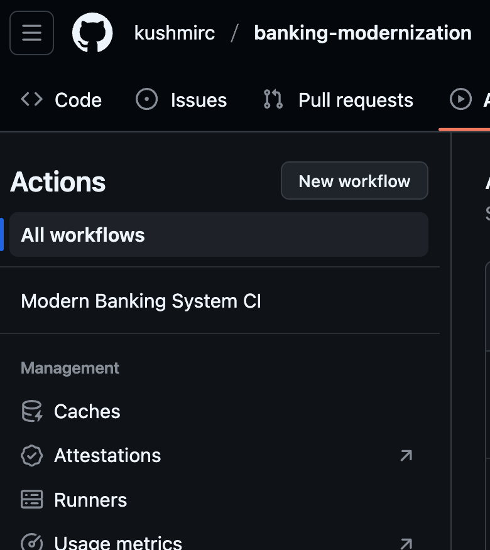Open Runners management page
Image resolution: width=490 pixels, height=550 pixels.
219,500
